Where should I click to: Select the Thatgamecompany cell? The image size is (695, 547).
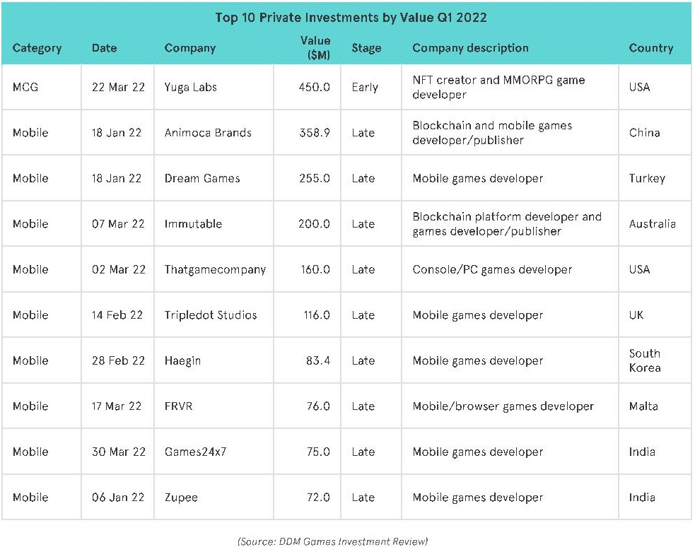pyautogui.click(x=215, y=269)
